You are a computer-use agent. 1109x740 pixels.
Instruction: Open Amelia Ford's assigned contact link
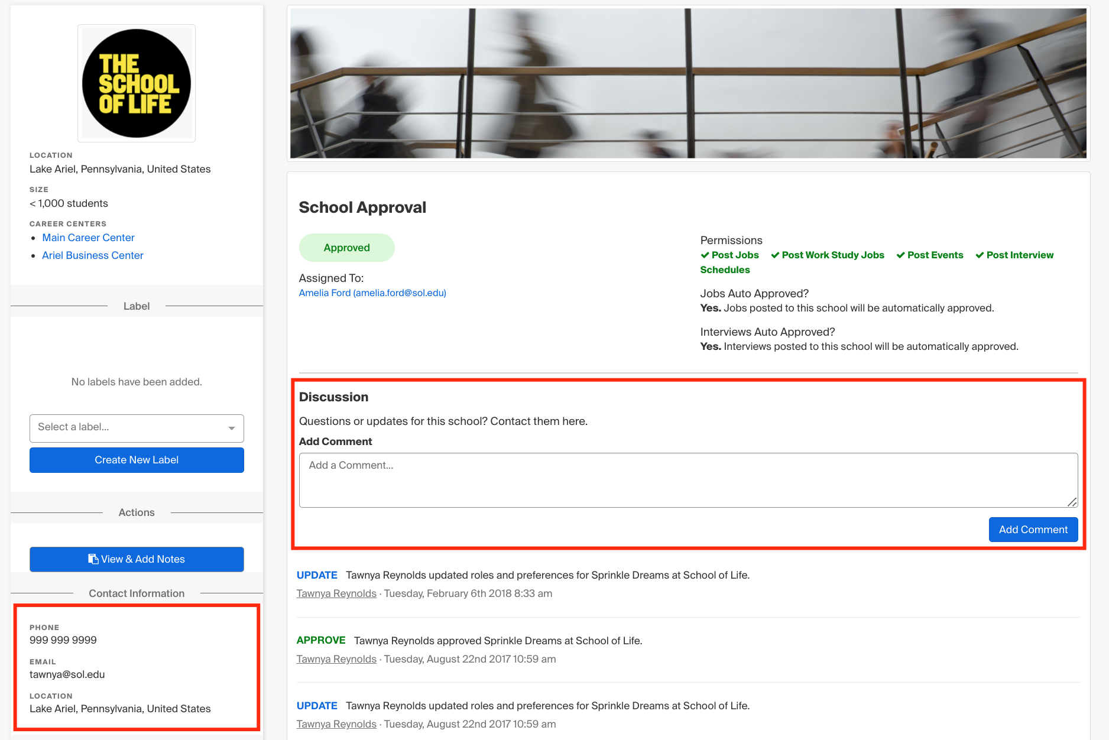pos(372,293)
